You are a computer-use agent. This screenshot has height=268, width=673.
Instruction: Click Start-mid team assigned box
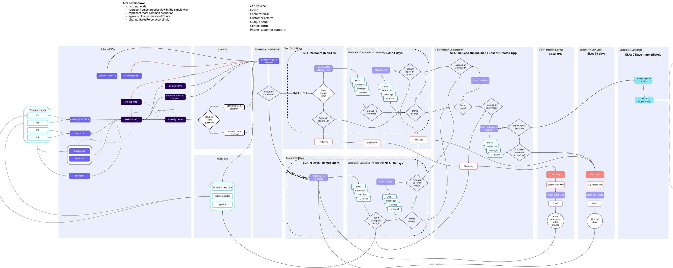234,107
